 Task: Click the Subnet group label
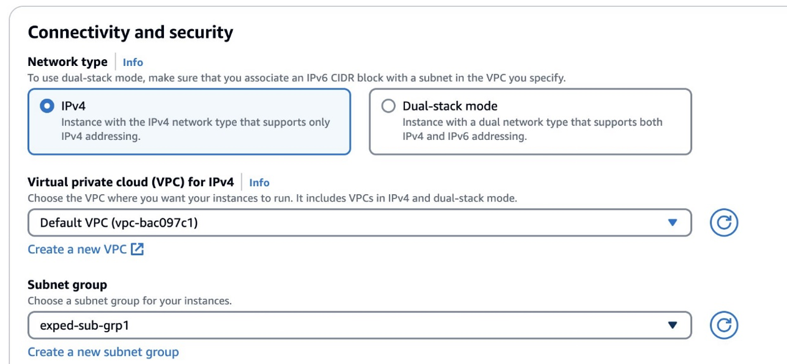[x=67, y=285]
